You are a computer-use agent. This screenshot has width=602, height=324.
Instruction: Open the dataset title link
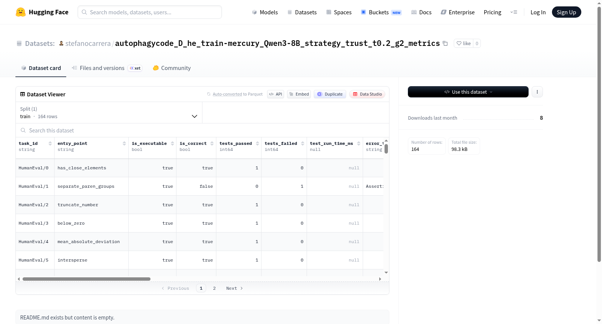(x=277, y=43)
